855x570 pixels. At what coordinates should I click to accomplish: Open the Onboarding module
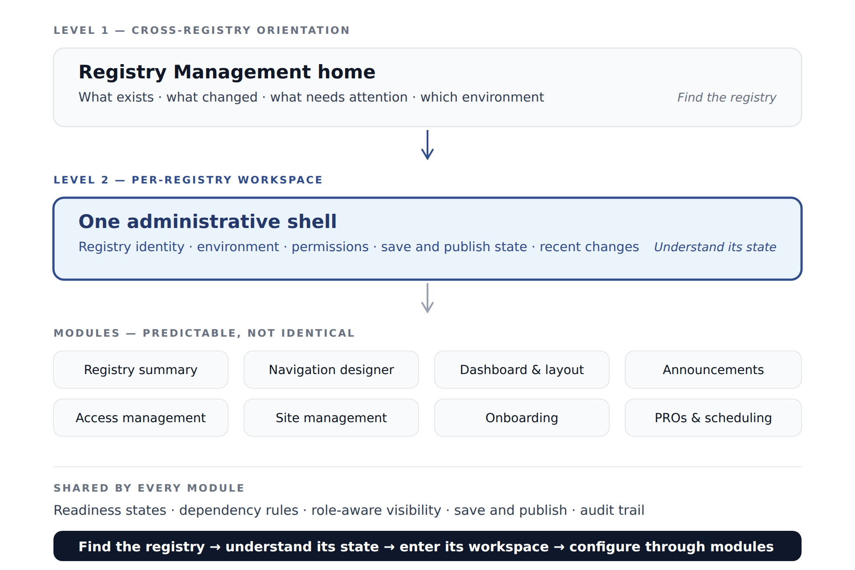click(522, 418)
